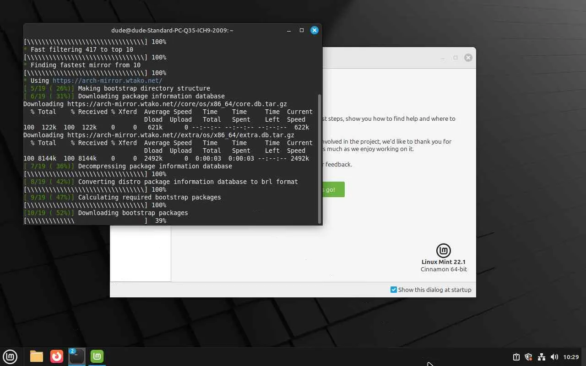Maximize the terminal window
Screen dimensions: 586x366
coord(302,30)
